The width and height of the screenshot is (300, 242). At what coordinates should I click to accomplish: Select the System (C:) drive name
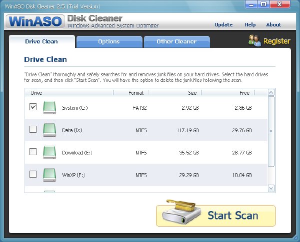[x=75, y=108]
